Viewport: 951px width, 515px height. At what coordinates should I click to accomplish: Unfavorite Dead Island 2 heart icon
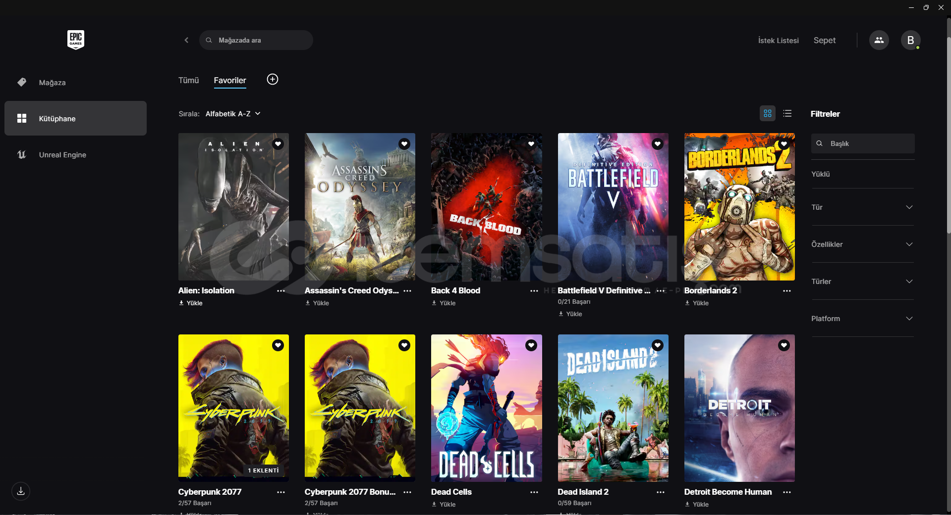tap(658, 345)
